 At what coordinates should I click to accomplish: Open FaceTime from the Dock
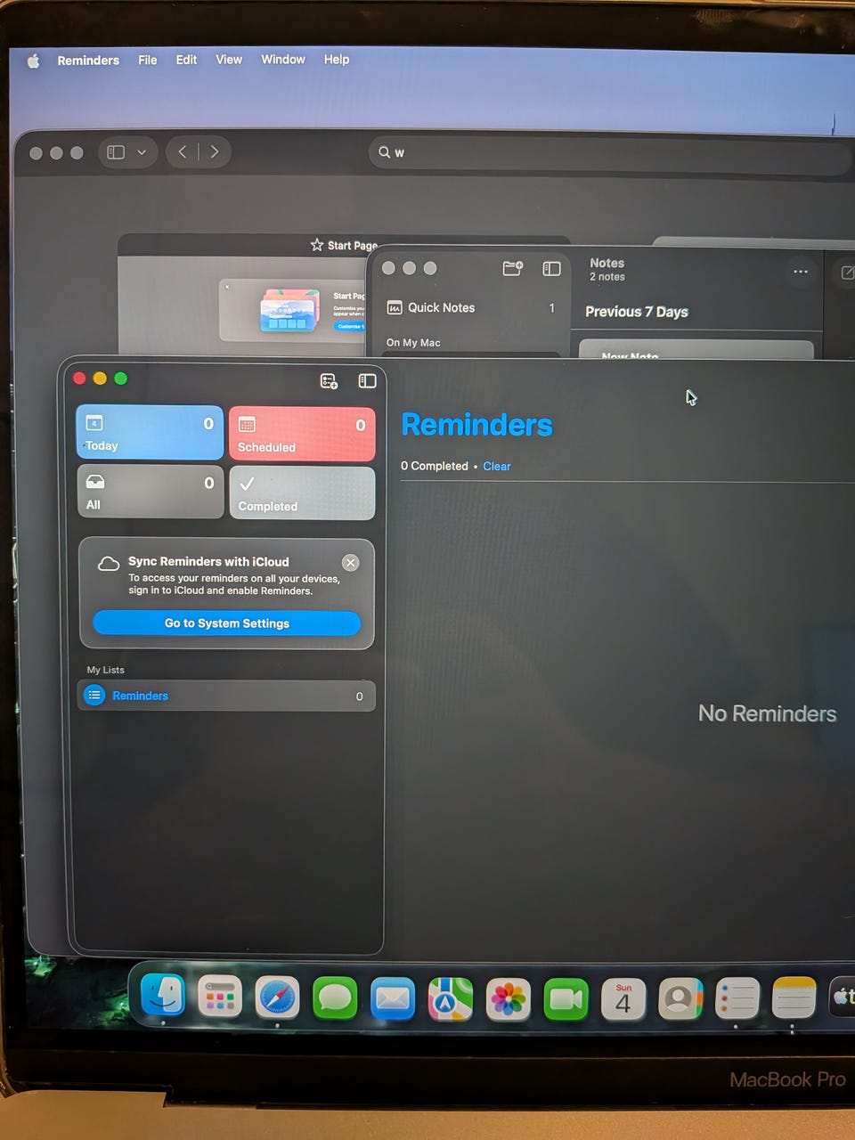point(566,999)
